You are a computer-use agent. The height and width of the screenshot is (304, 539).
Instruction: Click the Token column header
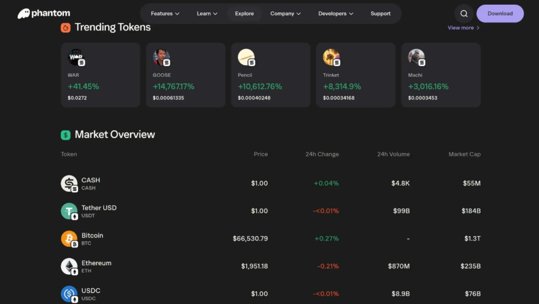[69, 154]
